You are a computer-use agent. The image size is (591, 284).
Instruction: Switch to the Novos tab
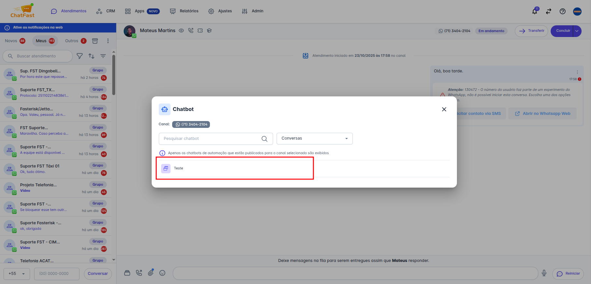tap(15, 41)
